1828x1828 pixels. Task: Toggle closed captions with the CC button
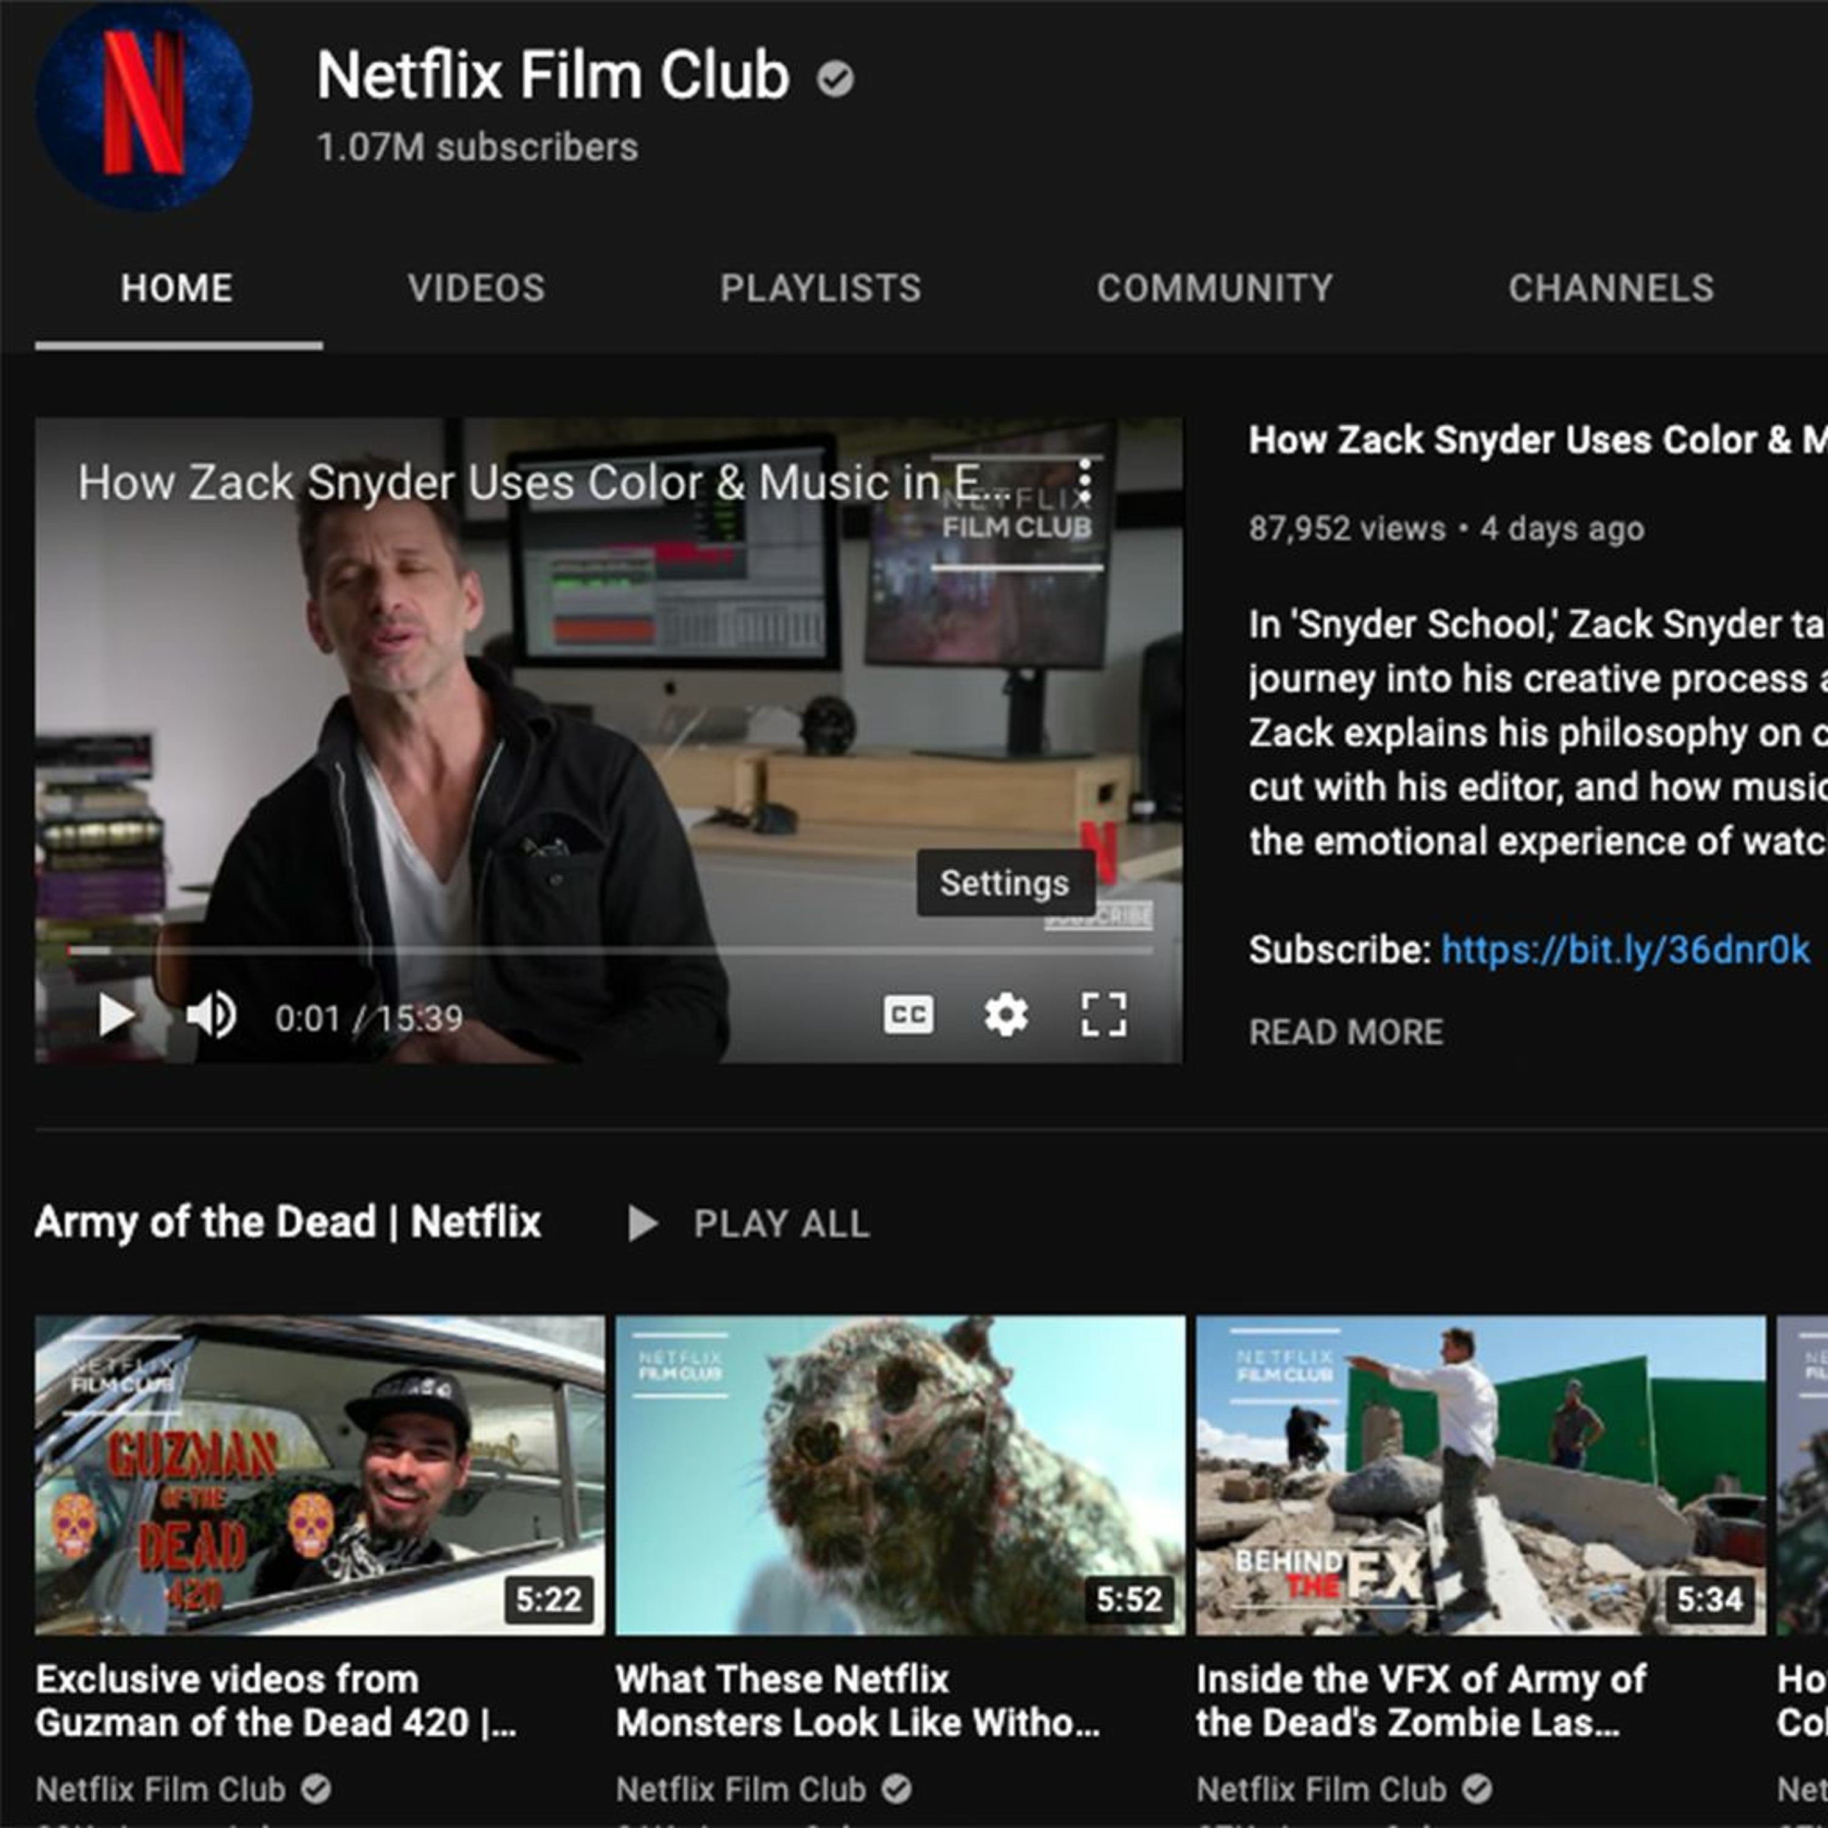click(909, 1015)
